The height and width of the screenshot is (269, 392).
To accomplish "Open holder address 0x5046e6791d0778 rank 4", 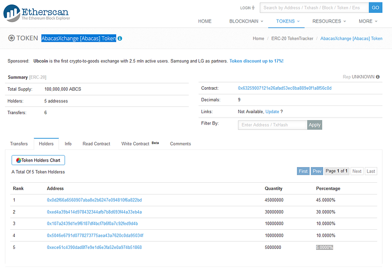I will (x=95, y=236).
